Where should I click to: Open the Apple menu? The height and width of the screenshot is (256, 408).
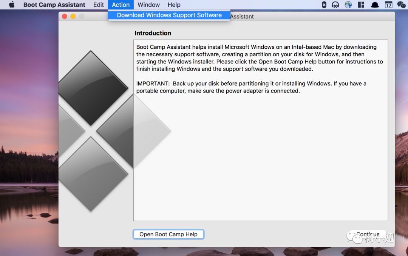coord(12,5)
